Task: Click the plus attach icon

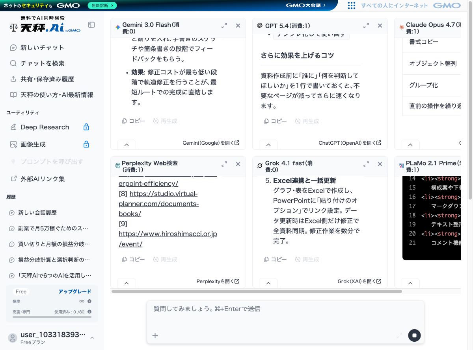Action: point(155,335)
